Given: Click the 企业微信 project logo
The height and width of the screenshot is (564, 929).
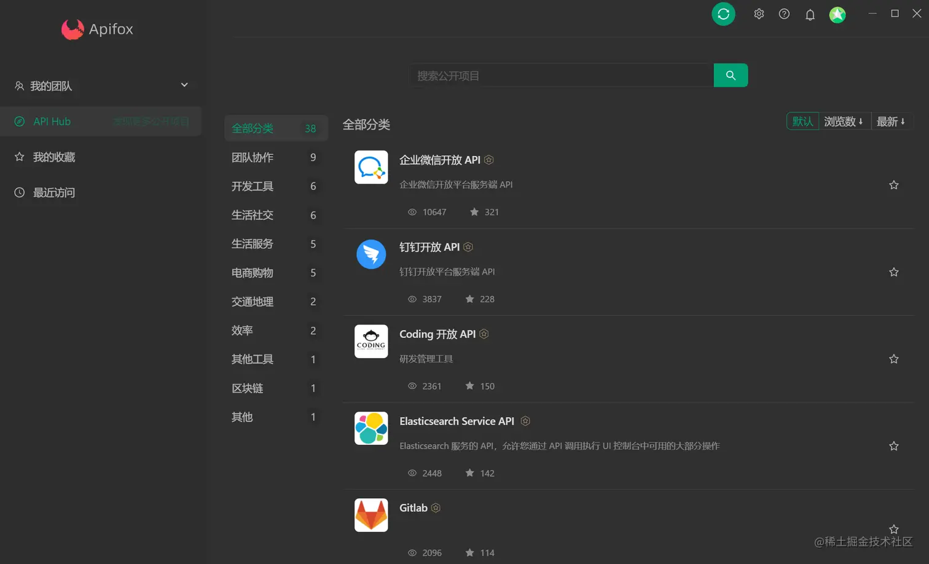Looking at the screenshot, I should pos(371,167).
